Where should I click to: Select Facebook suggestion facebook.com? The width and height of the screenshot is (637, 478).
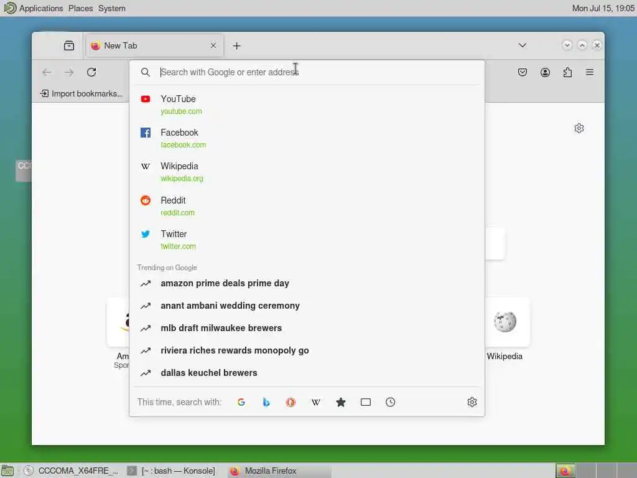tap(307, 139)
